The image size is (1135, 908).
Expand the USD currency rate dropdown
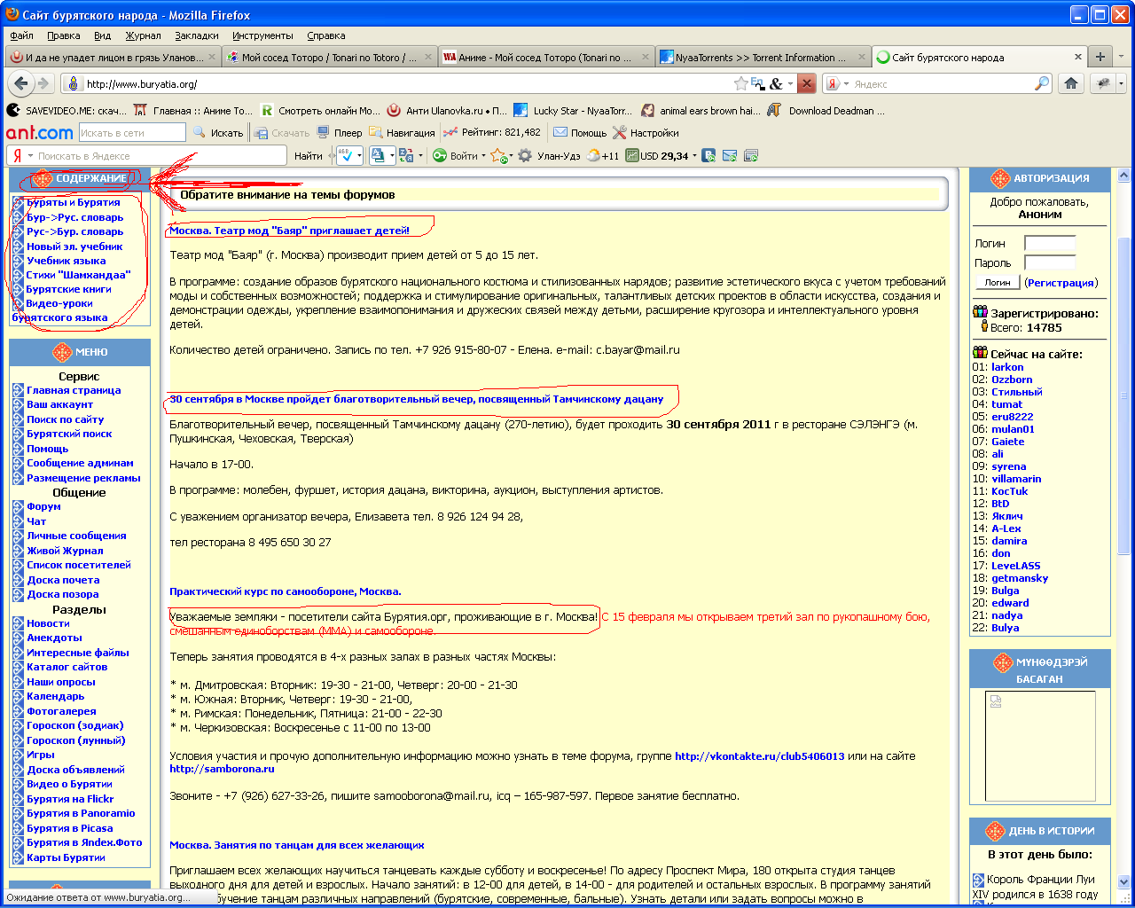694,156
